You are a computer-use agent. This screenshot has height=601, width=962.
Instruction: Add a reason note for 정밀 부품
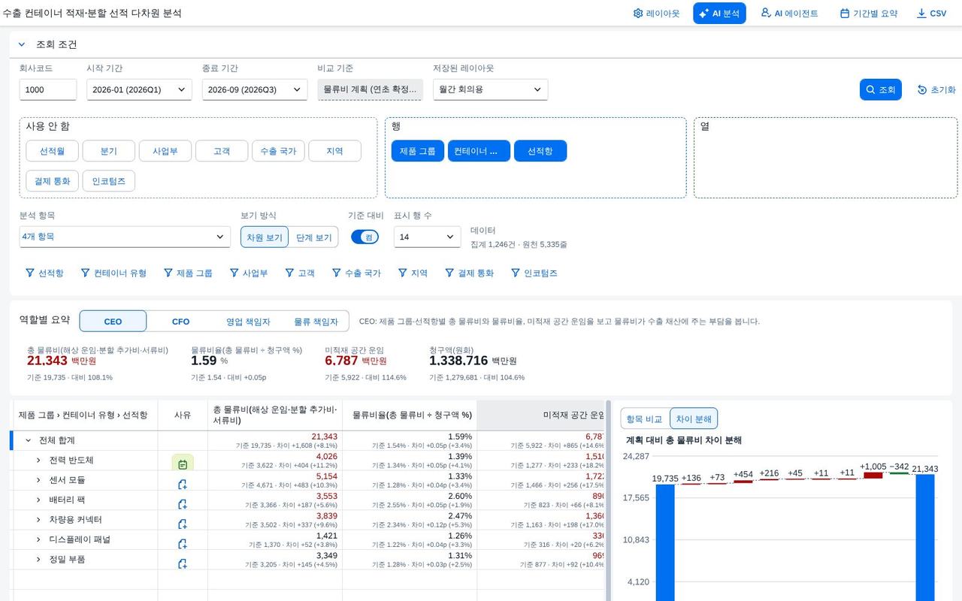[183, 563]
